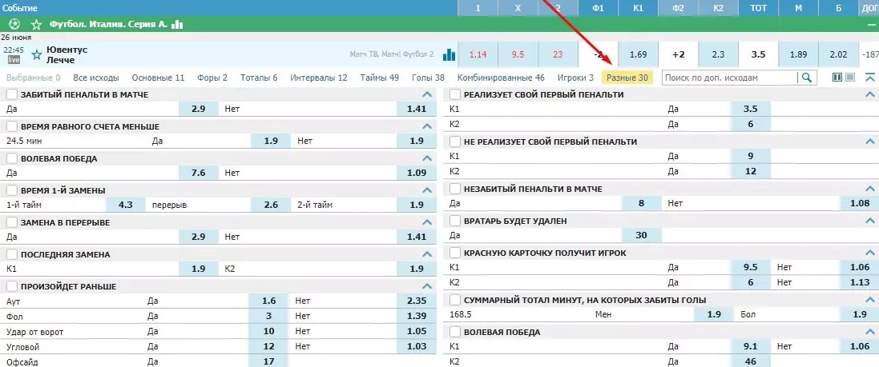Tick checkbox for Красную карточку получит игрок

[455, 253]
